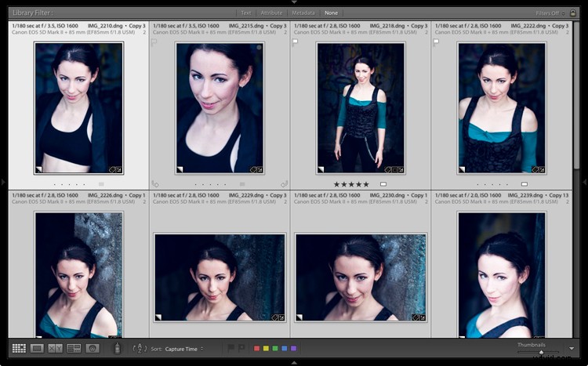Viewport: 588px width, 366px height.
Task: Apply blue color label
Action: coord(285,349)
